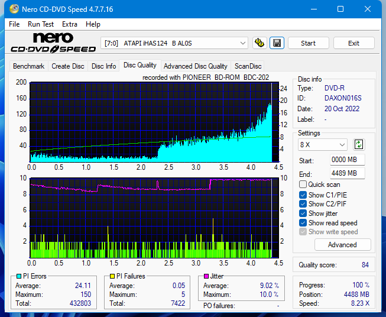The width and height of the screenshot is (386, 317).
Task: Switch to the Disc Info tab
Action: coord(103,66)
